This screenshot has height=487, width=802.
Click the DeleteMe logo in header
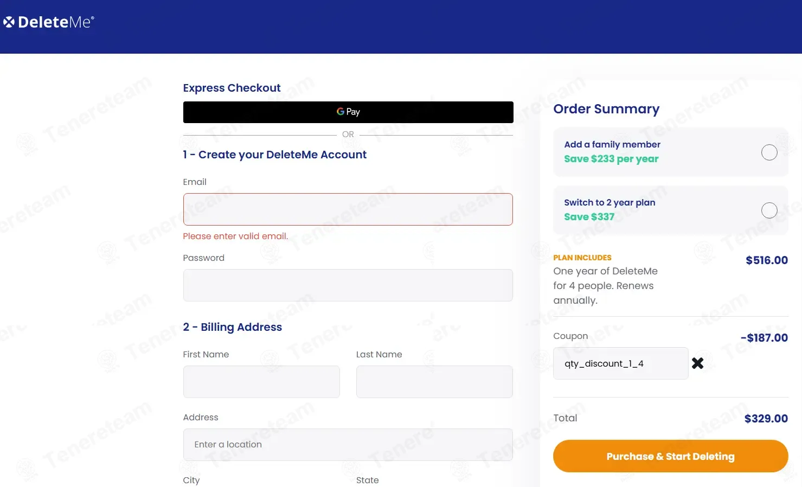[49, 22]
